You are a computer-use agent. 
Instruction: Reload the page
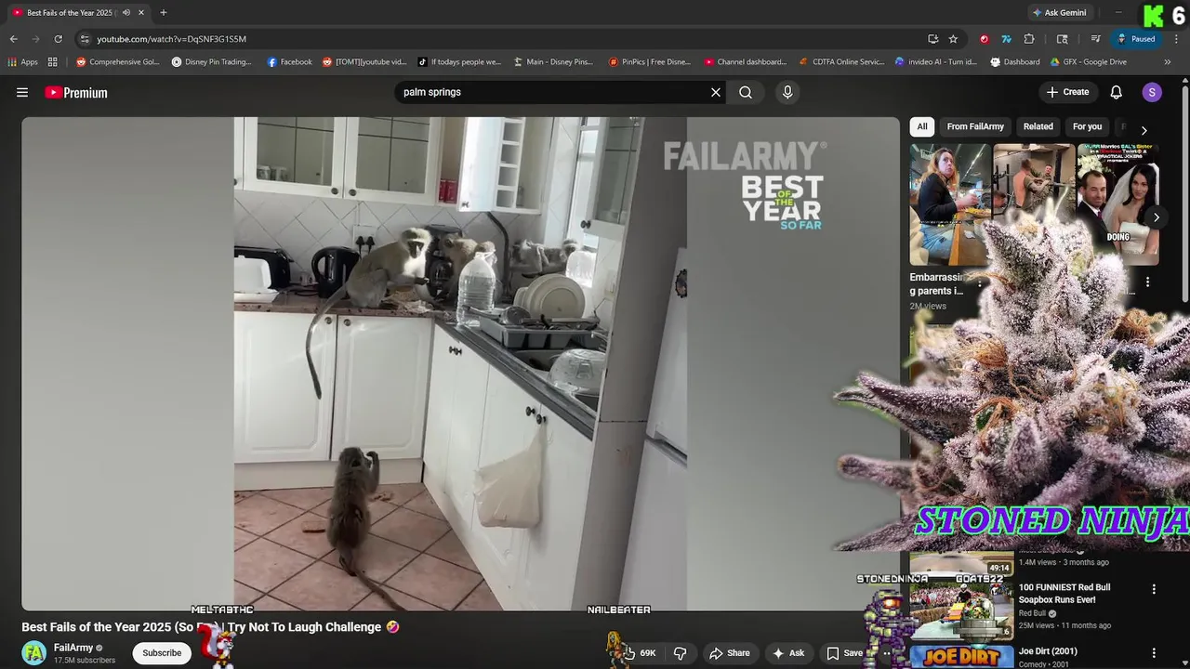tap(58, 39)
